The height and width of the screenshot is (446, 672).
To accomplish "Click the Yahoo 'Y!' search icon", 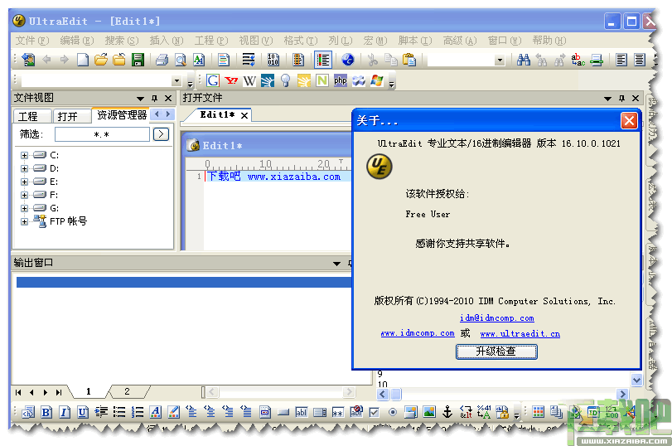I will pyautogui.click(x=231, y=80).
